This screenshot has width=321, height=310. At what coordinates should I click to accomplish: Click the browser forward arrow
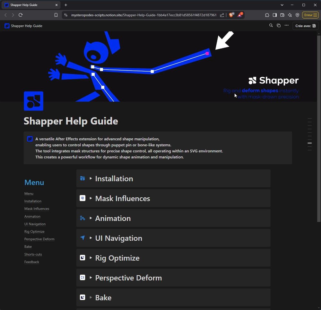13,15
